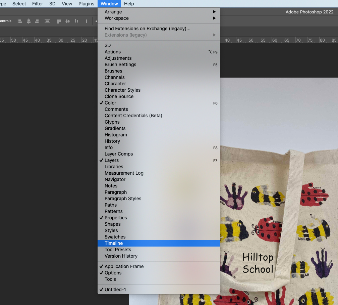
Task: Disable the Application Frame option
Action: [x=124, y=266]
